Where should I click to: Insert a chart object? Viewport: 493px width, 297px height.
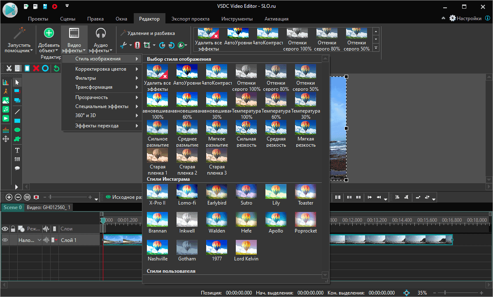[x=6, y=82]
